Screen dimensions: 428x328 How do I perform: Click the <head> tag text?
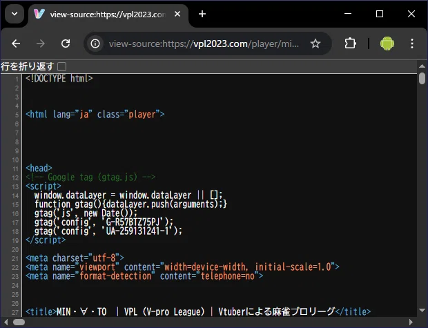(39, 168)
